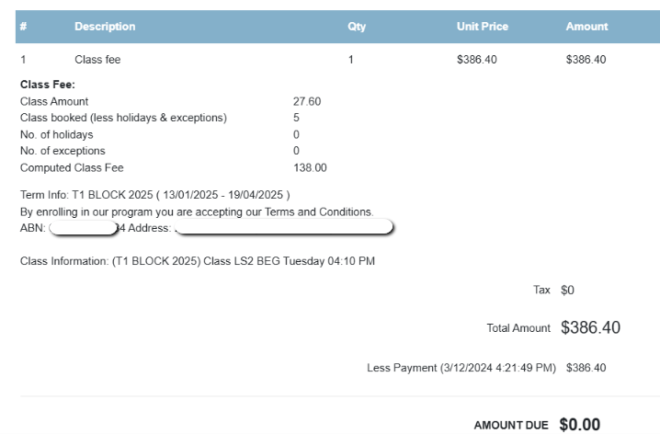Image resolution: width=660 pixels, height=434 pixels.
Task: Click the bold Class Fee: heading
Action: pos(48,85)
